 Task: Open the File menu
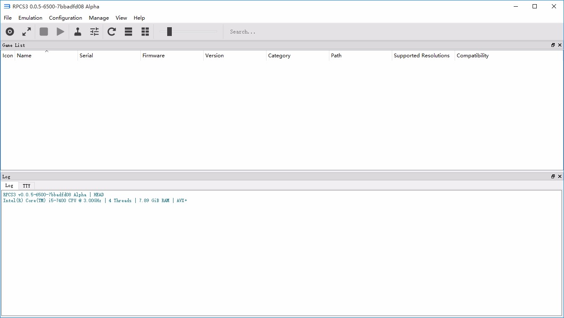[x=8, y=18]
